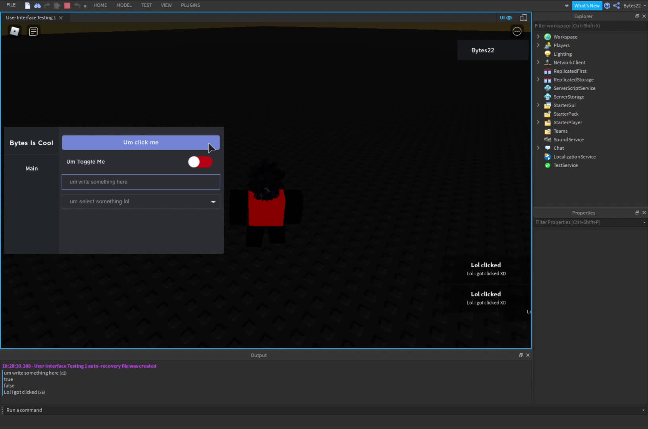Open the quick access toolbar customize arrow

[85, 6]
